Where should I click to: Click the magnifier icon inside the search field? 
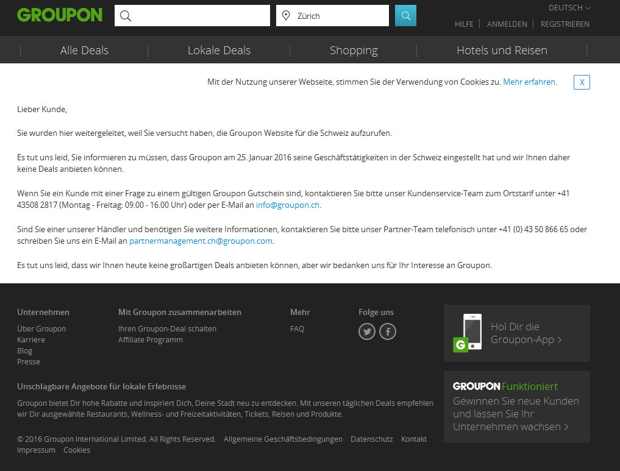126,16
